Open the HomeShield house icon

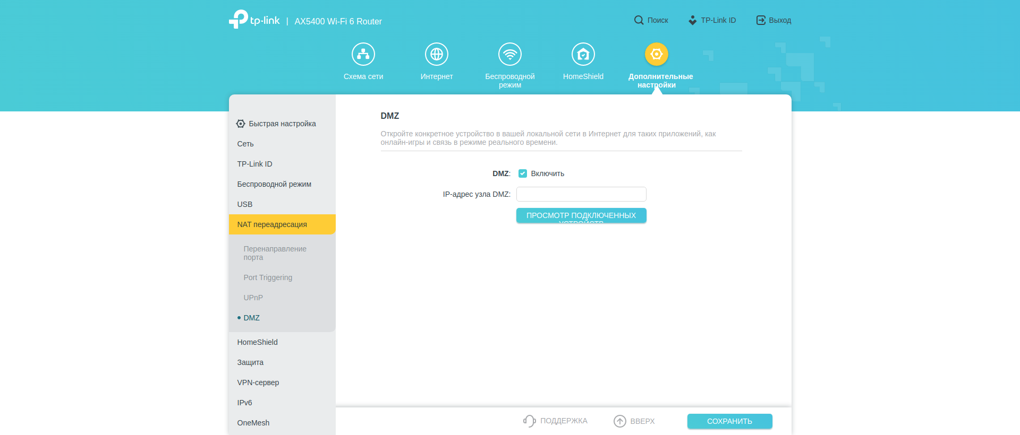point(583,54)
